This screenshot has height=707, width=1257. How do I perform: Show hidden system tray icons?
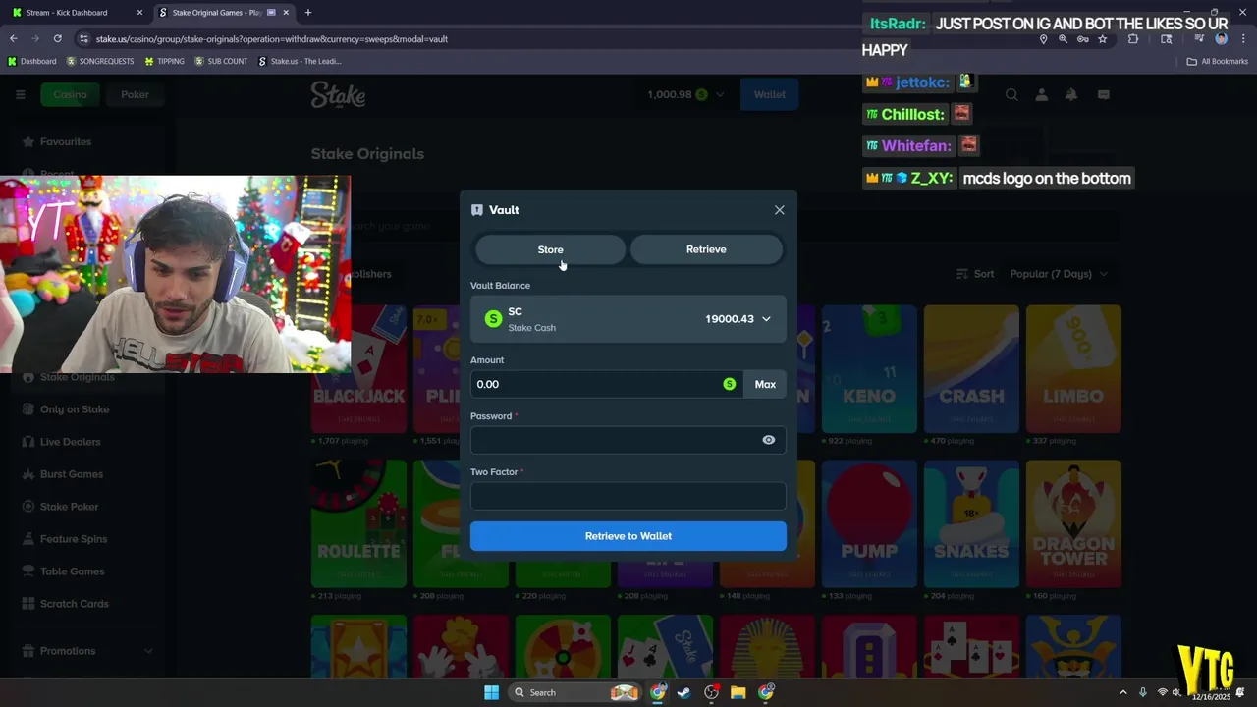1123,692
